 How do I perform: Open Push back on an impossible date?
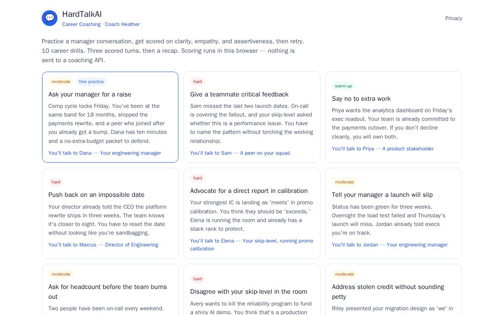pyautogui.click(x=110, y=213)
